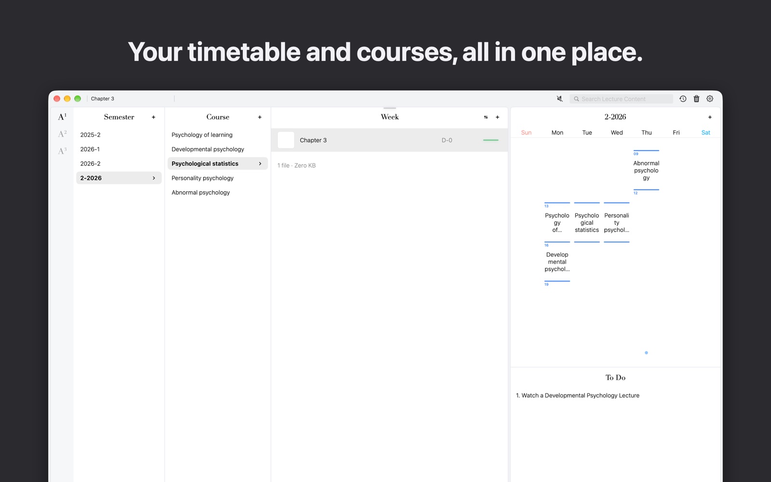Click the Chapter 3 file thumbnail
771x482 pixels.
pos(286,140)
